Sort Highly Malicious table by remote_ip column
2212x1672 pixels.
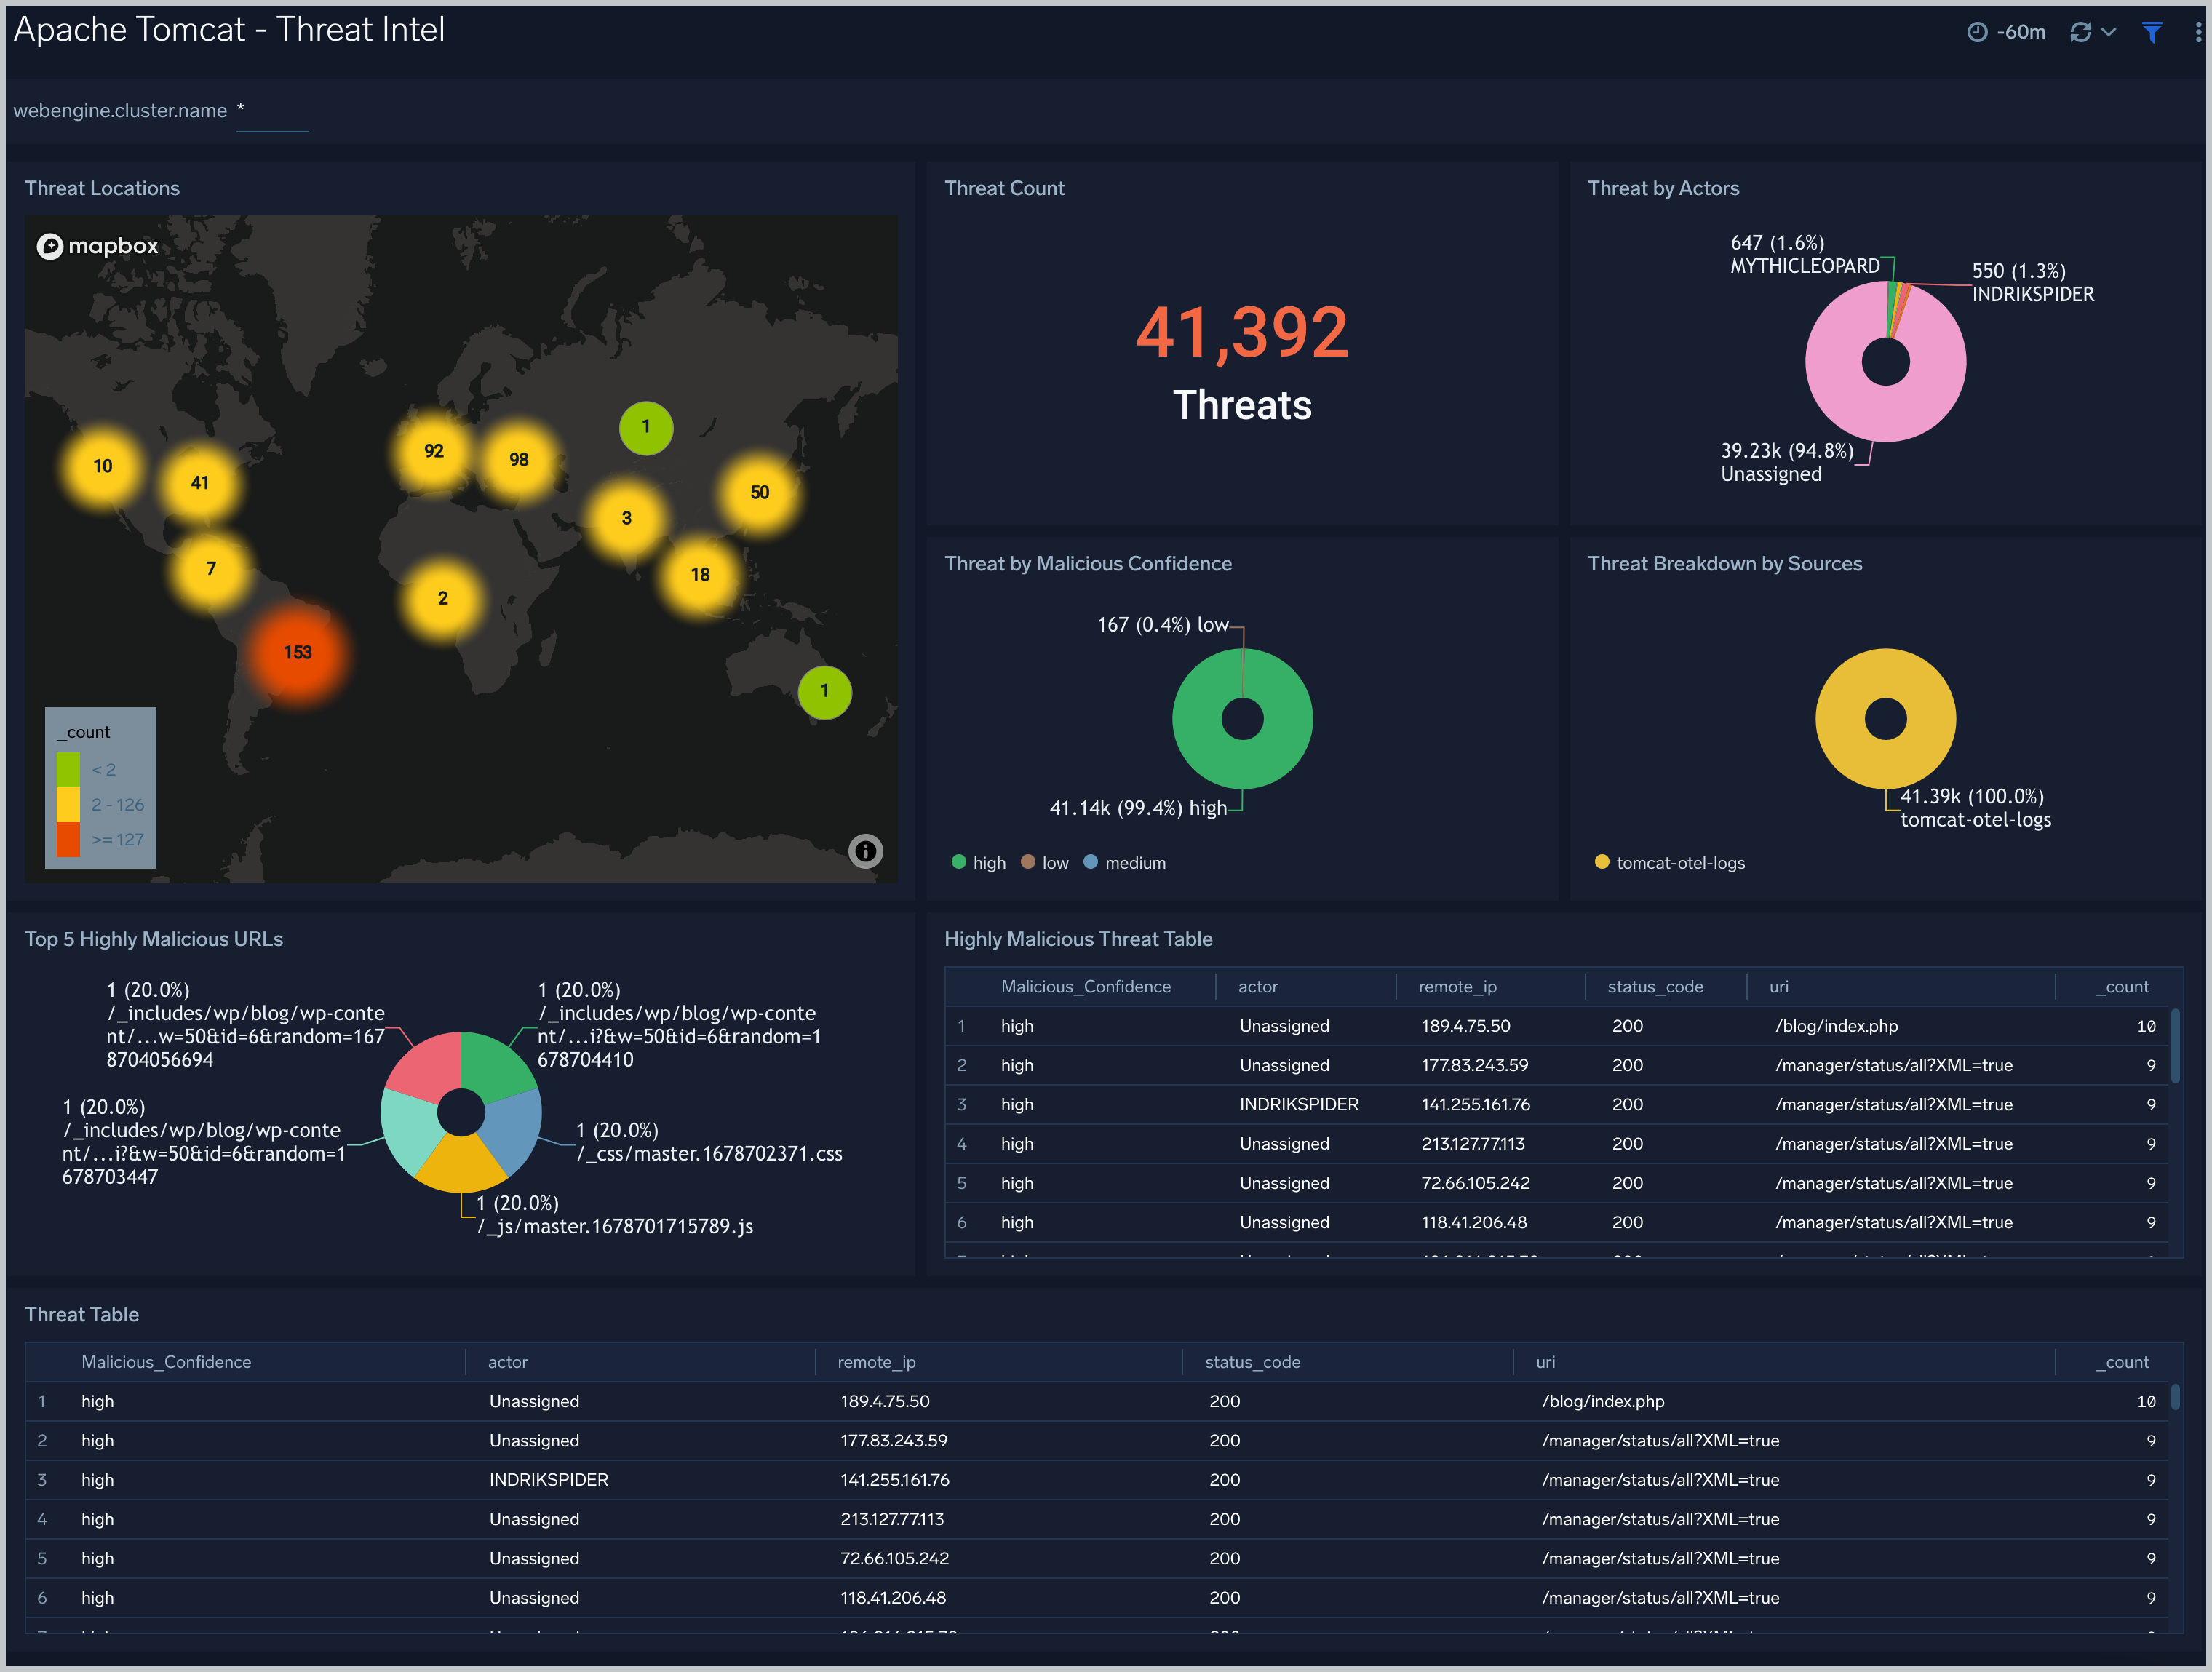[x=1457, y=986]
